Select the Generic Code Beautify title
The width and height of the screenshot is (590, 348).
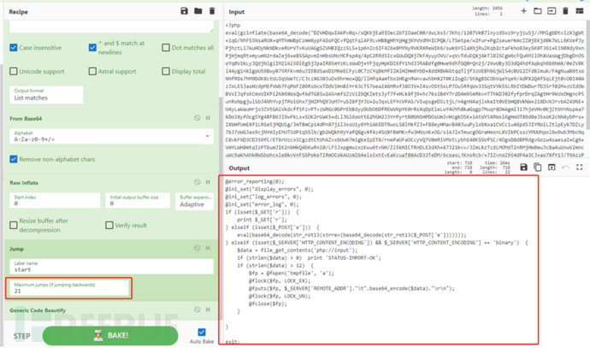coord(38,310)
